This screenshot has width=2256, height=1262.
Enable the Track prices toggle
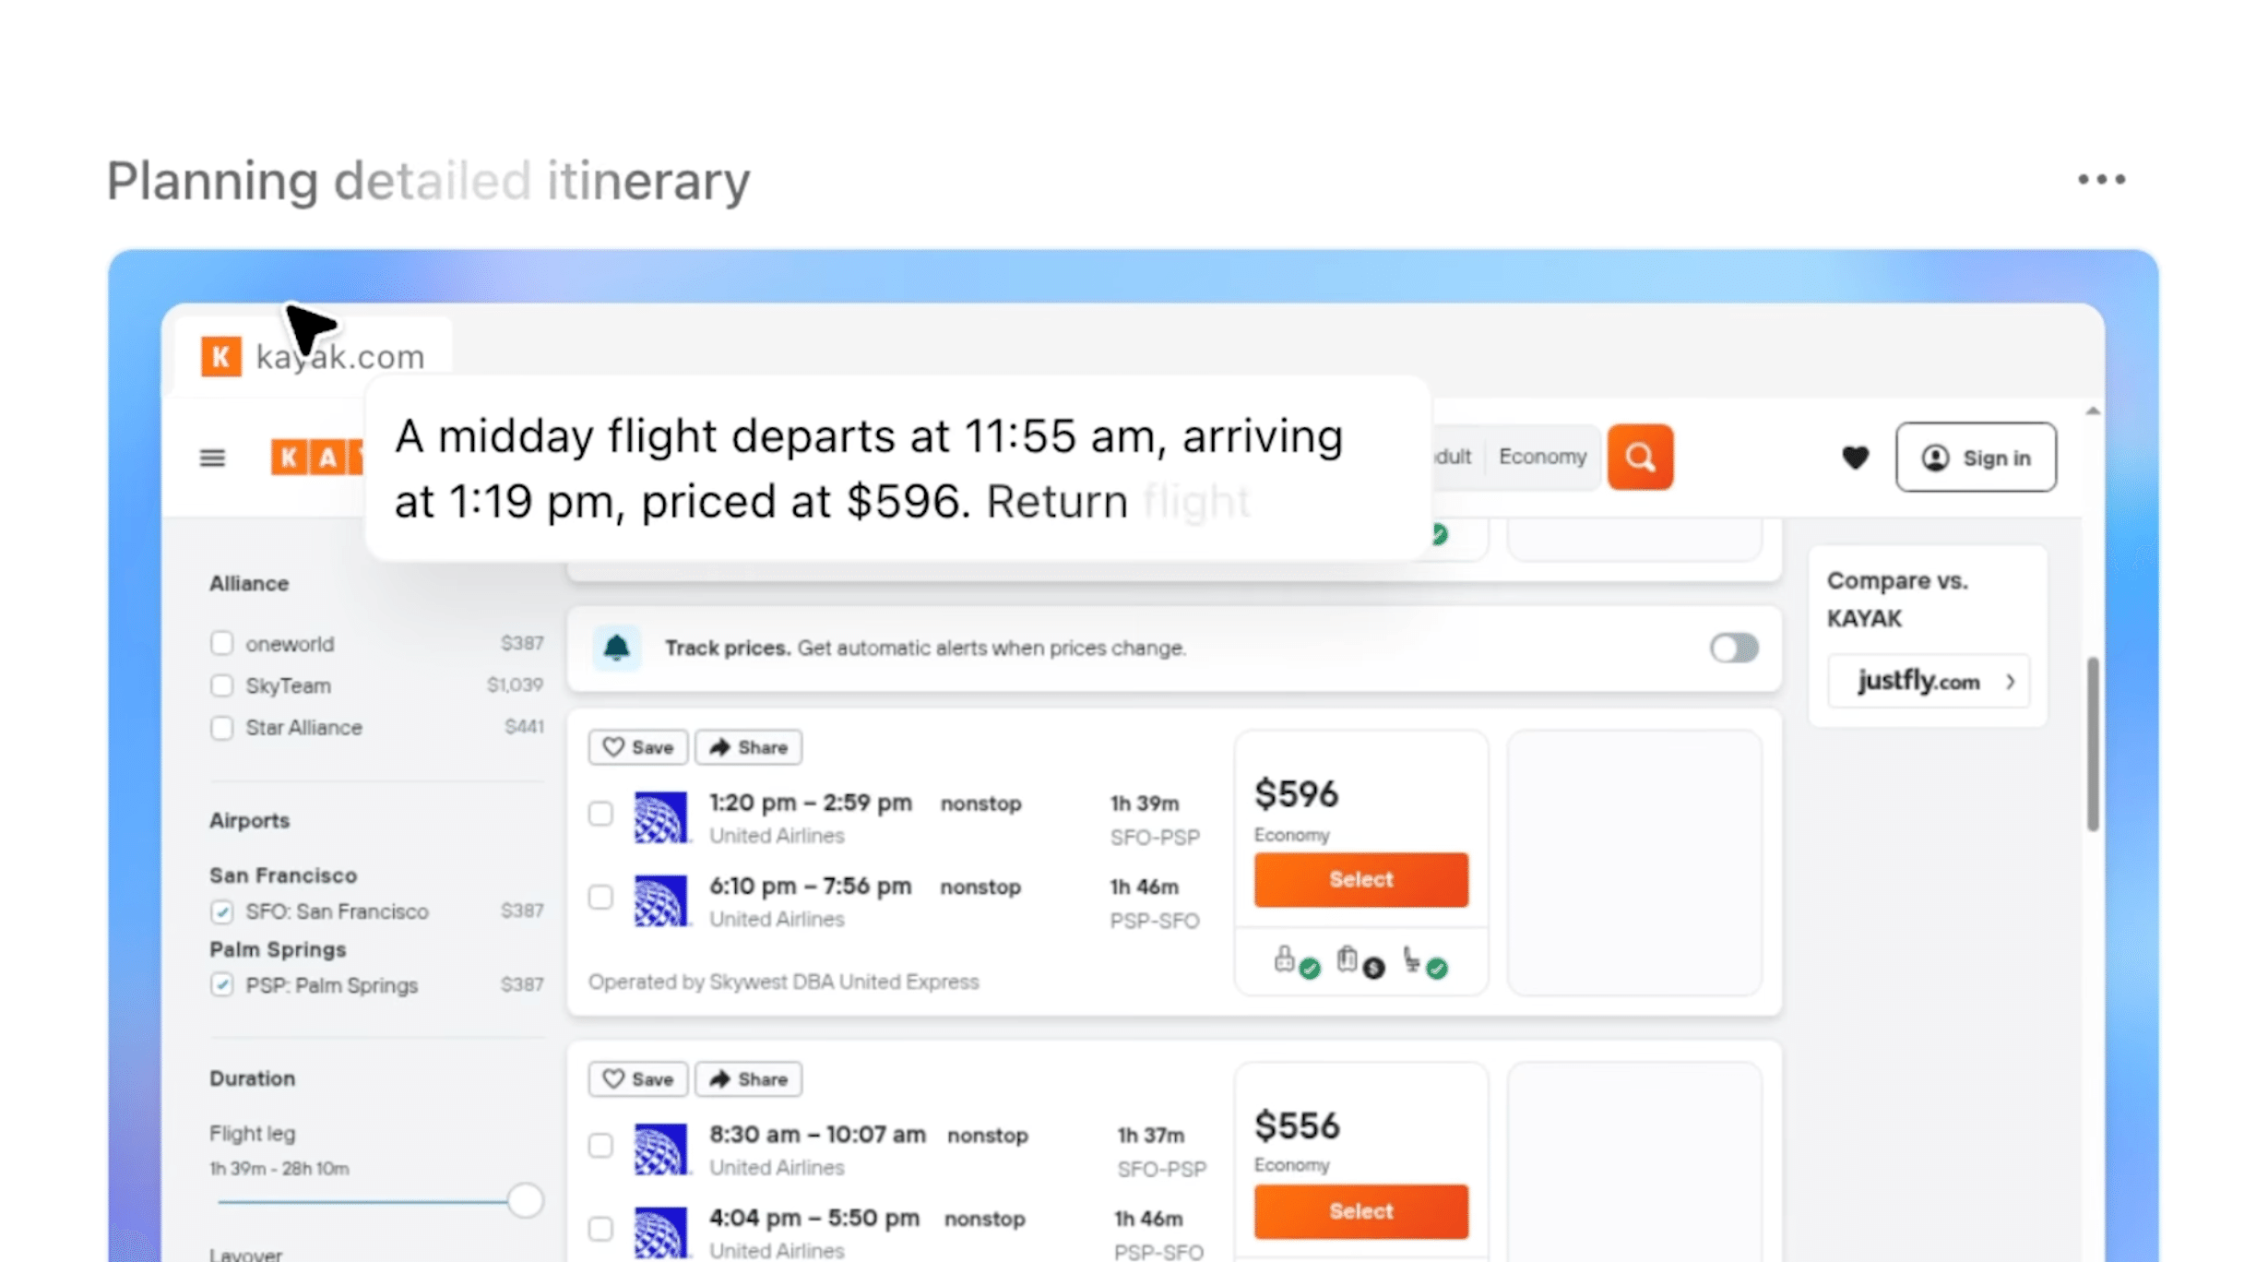(1733, 648)
